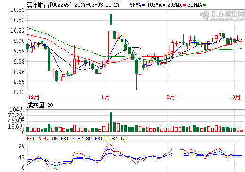
Task: Click the 8.65 price axis label
Action: pyautogui.click(x=19, y=82)
